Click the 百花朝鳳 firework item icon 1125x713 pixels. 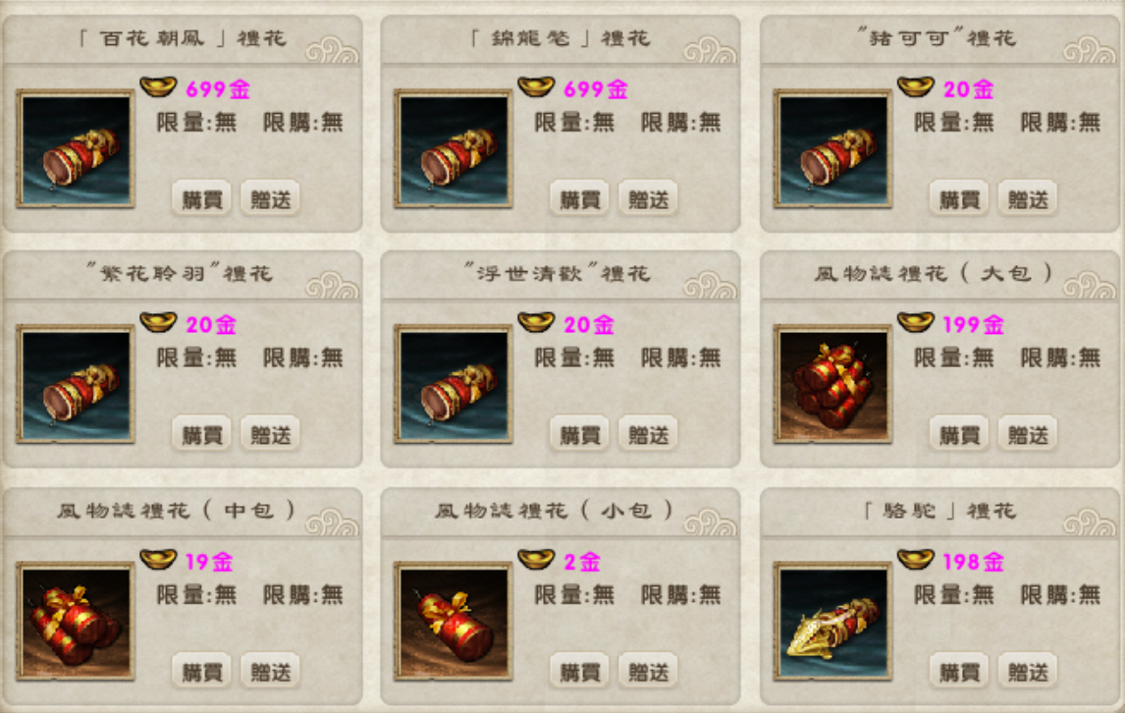[76, 148]
